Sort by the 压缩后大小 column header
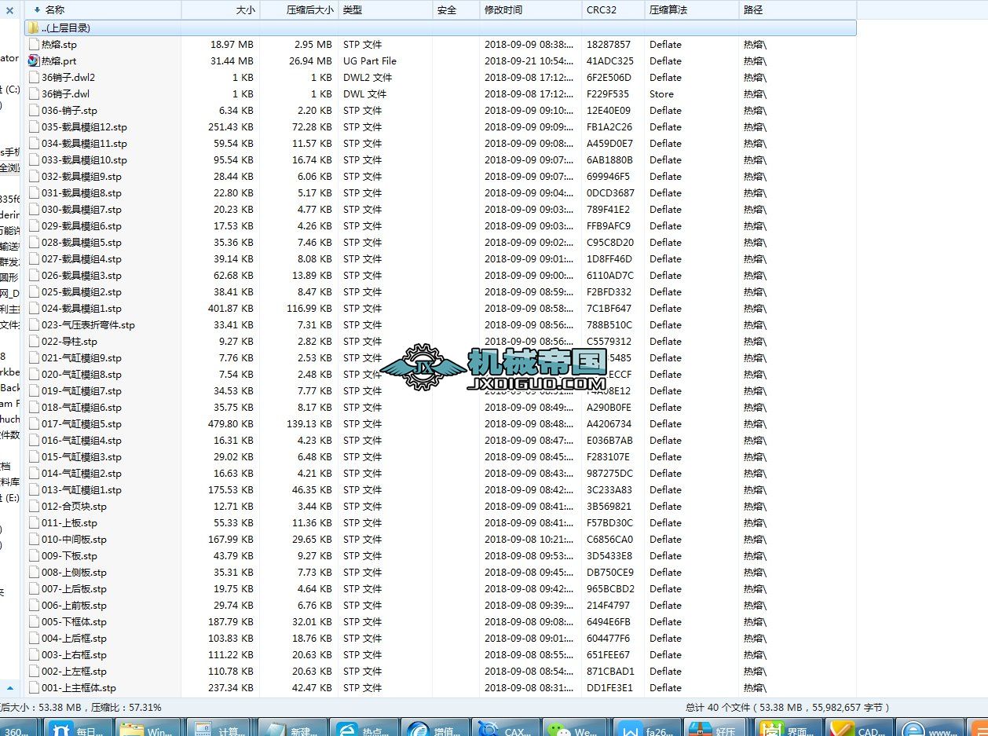 click(x=299, y=9)
